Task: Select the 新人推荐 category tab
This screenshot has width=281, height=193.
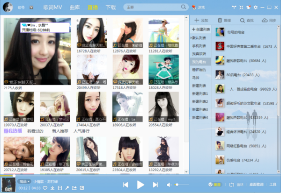Action: (x=60, y=131)
